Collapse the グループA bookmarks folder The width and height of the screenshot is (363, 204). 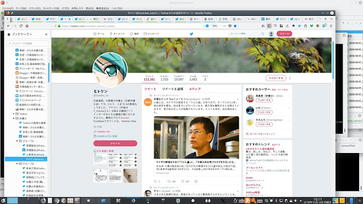[17, 141]
